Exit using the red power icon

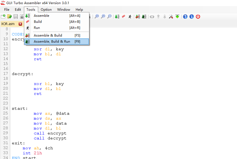[198, 17]
